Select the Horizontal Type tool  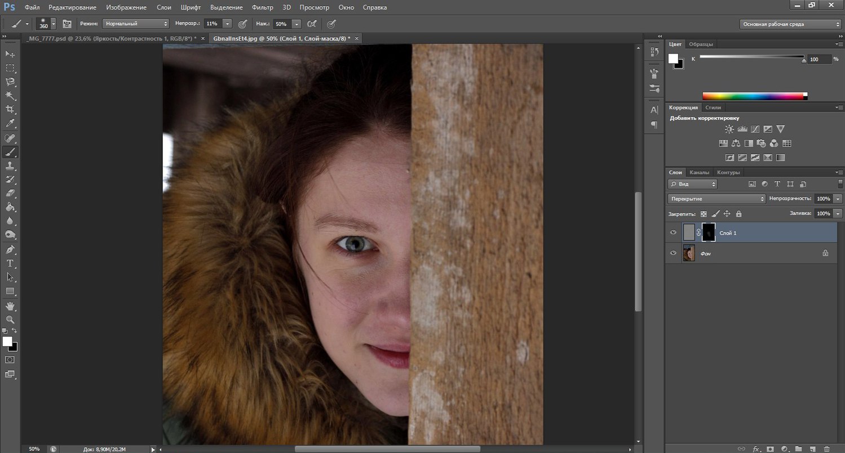pos(10,263)
